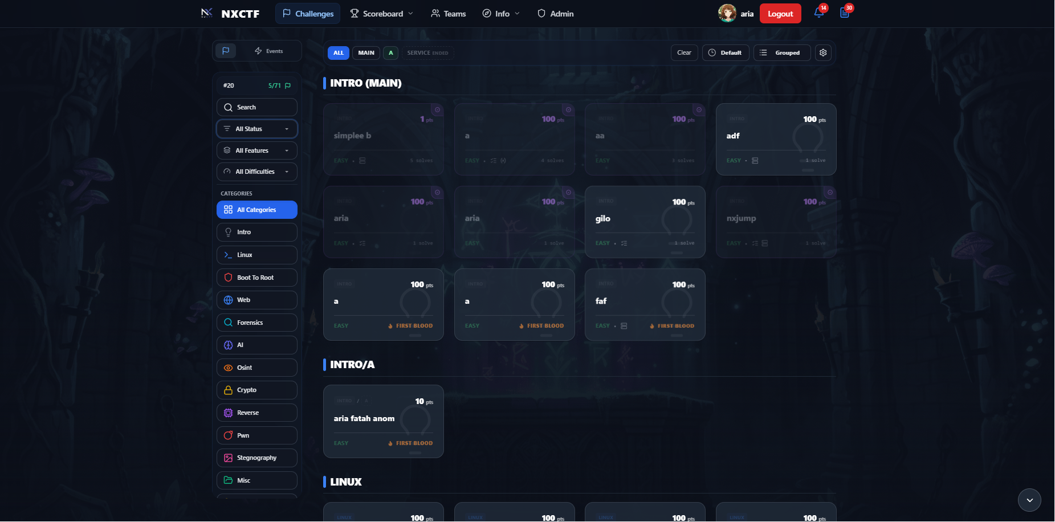
Task: Click the target icon on simplee b card
Action: click(437, 109)
